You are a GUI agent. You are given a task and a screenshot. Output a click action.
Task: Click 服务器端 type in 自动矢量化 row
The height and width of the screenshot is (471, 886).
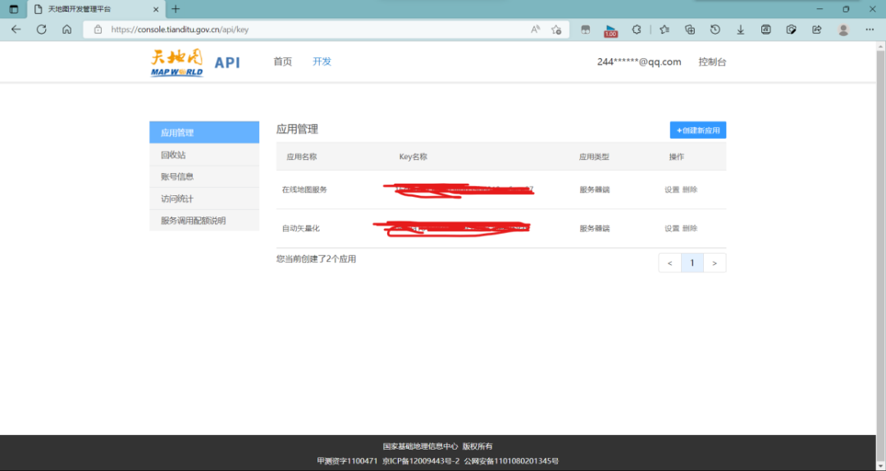(x=595, y=228)
